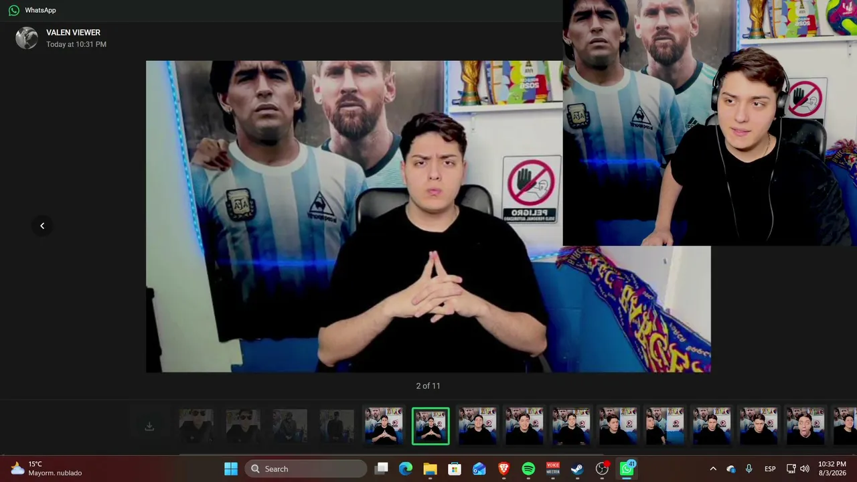Click the 2 of 11 media counter
Viewport: 857px width, 482px height.
[x=428, y=386]
